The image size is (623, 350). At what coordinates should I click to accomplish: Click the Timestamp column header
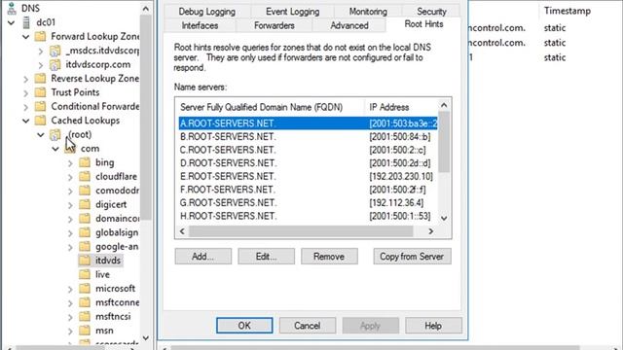568,11
